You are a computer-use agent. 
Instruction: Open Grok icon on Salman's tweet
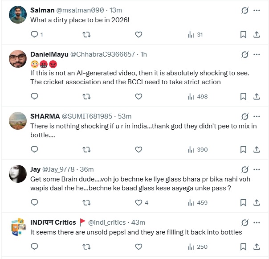point(244,10)
